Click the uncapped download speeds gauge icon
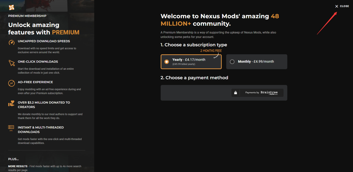This screenshot has width=353, height=172. coord(11,42)
